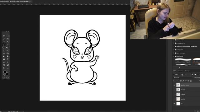Screen dimensions: 200x112
Task: Switch to the Слои tab
Action: (x=175, y=71)
